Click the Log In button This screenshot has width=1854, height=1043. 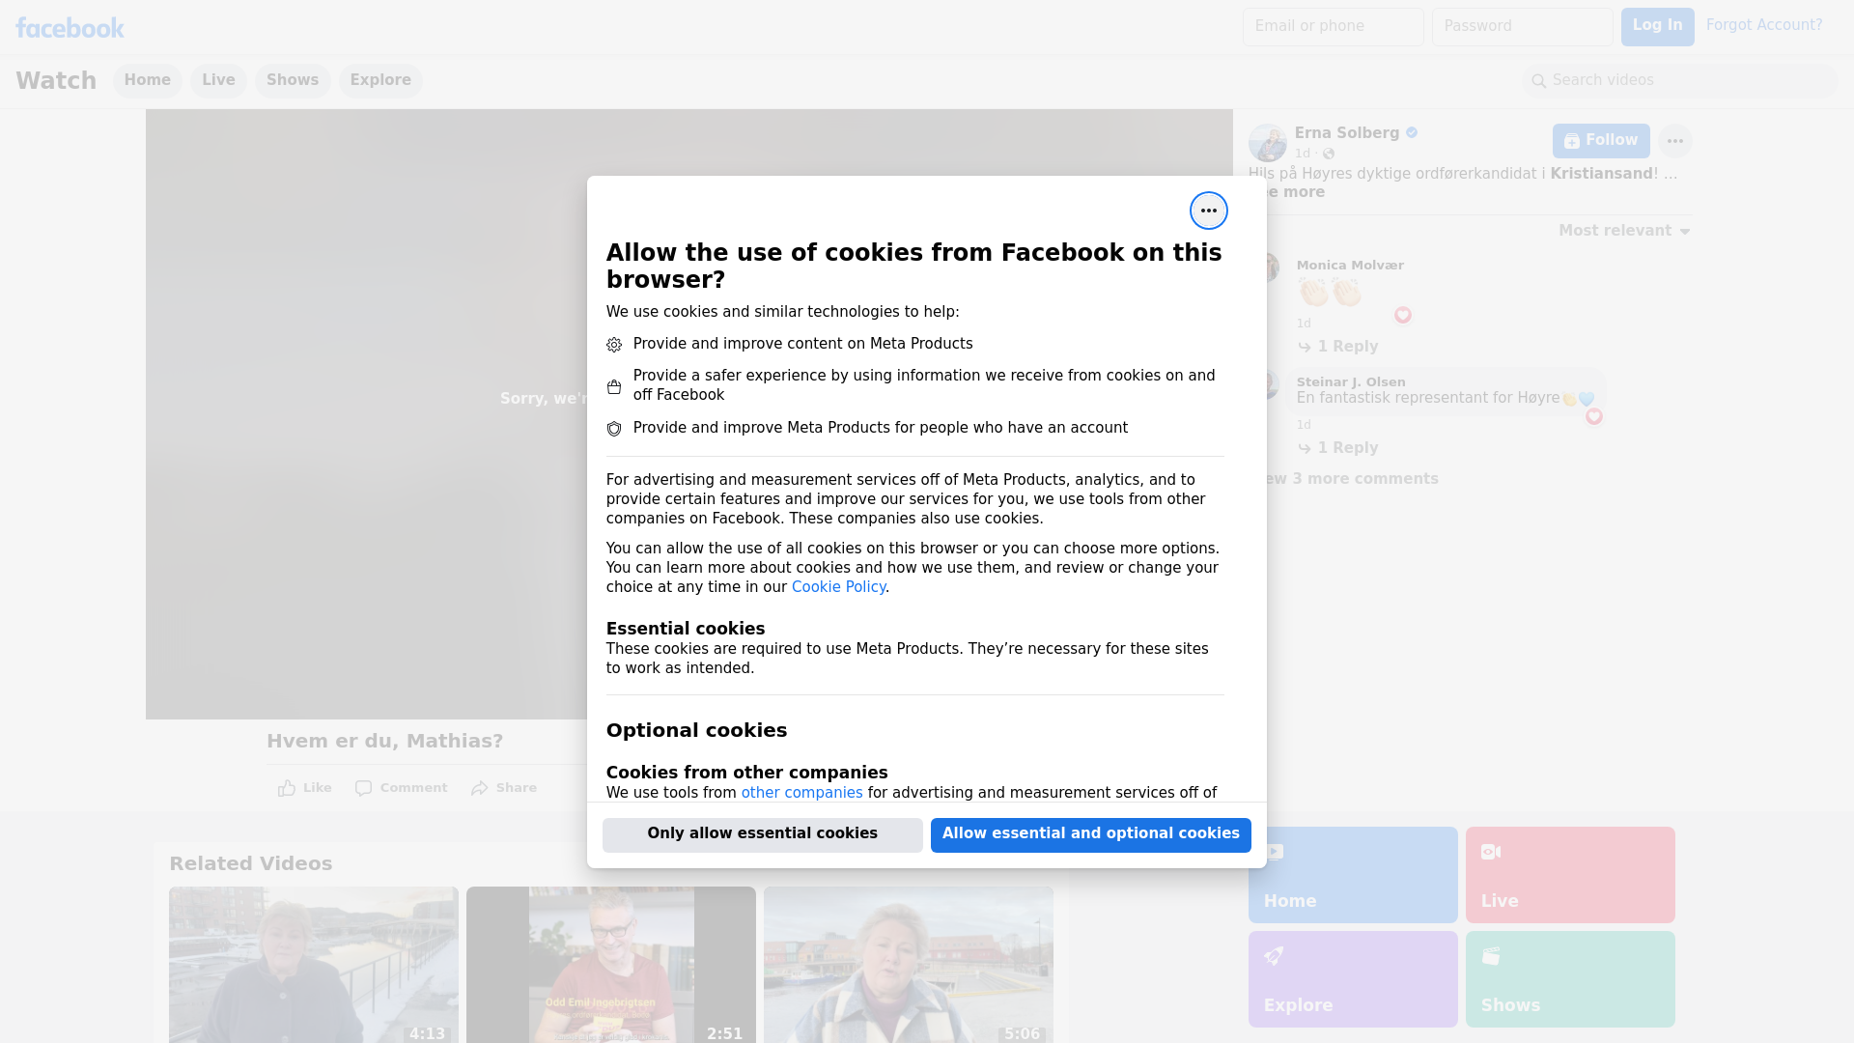click(1657, 27)
